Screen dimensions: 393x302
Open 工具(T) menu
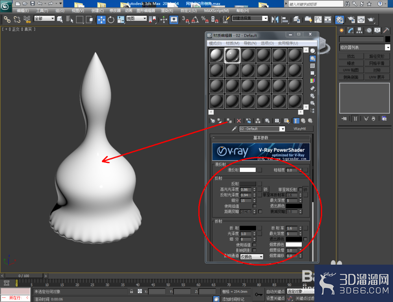pos(42,11)
